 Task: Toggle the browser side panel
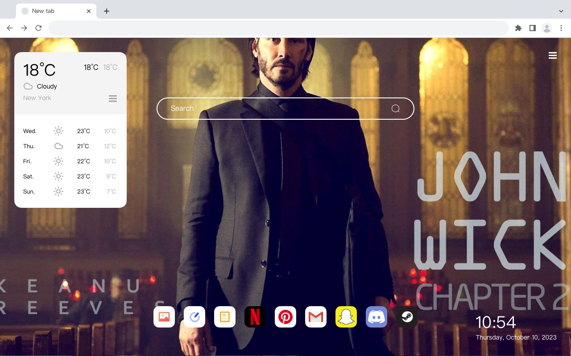click(x=532, y=28)
